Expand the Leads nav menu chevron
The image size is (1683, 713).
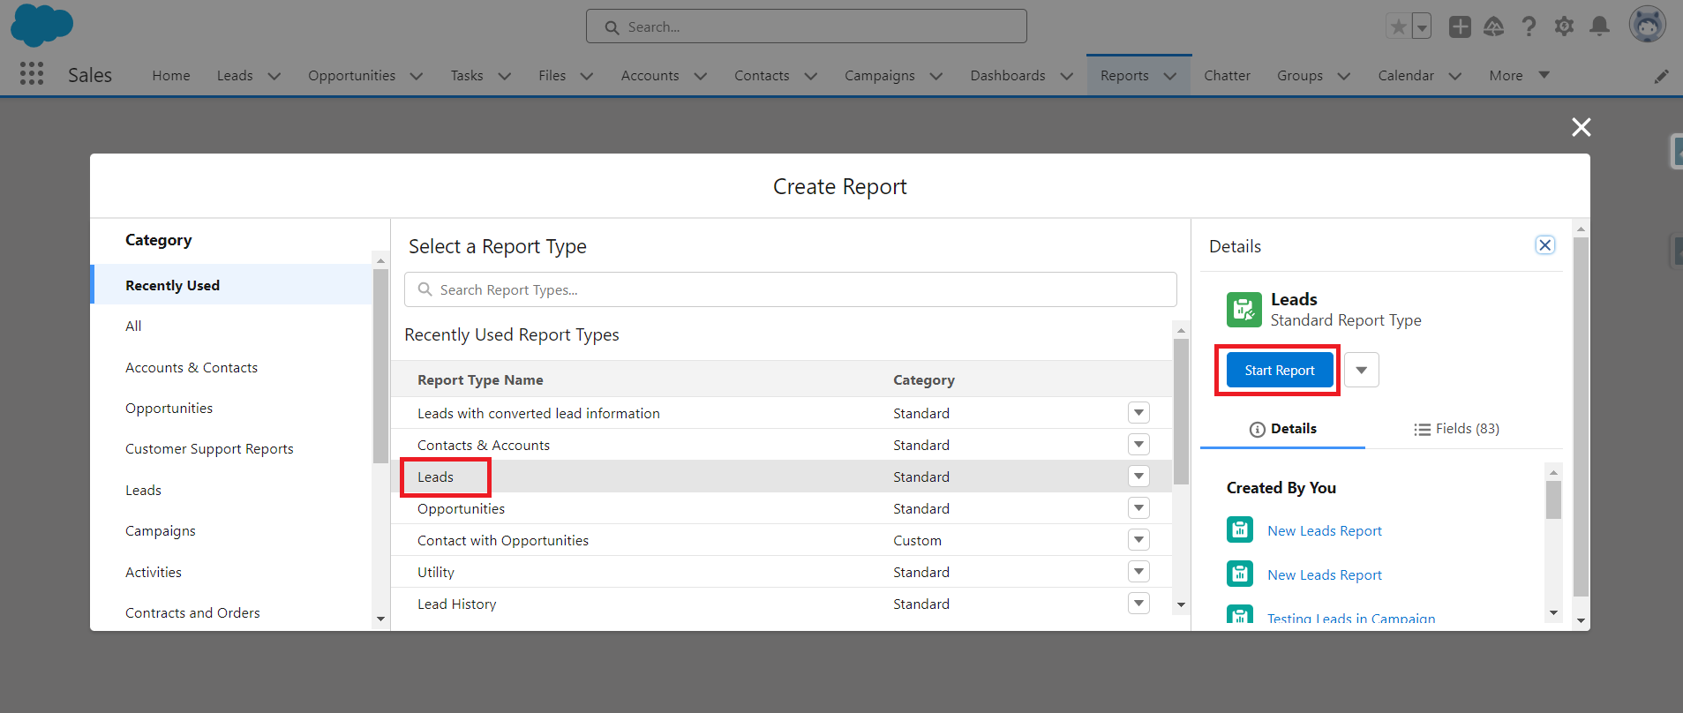tap(274, 76)
